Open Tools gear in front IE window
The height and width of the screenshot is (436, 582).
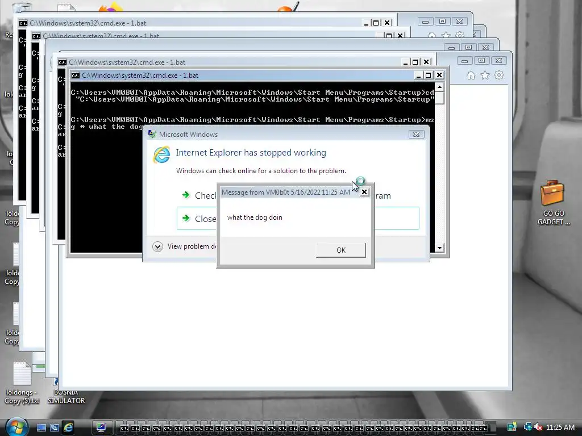[499, 76]
